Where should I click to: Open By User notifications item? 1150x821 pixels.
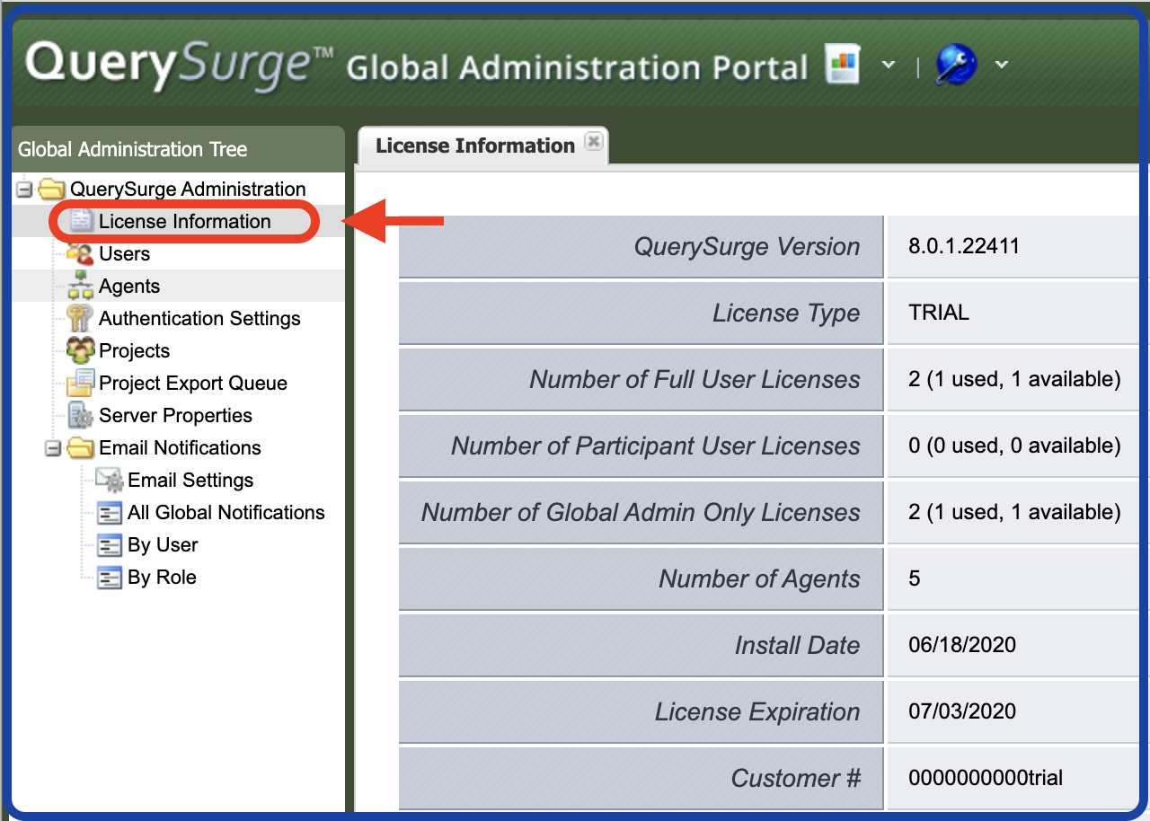tap(163, 545)
